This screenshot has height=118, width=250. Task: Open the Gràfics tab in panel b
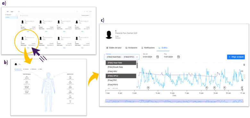click(40, 69)
